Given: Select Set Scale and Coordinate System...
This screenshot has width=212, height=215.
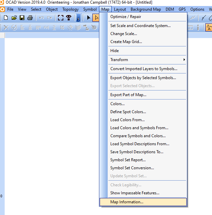Looking at the screenshot, I should click(x=143, y=26).
